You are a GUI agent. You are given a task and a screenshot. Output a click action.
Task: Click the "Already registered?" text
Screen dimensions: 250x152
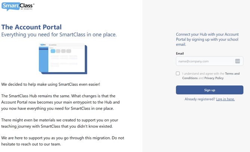200,99
